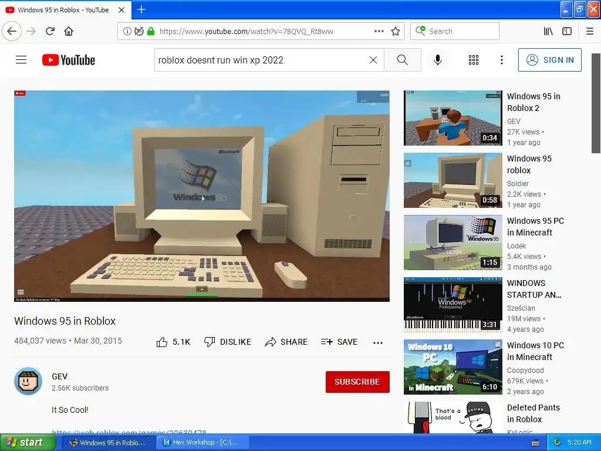Reload the current YouTube page
Viewport: 601px width, 451px height.
coord(50,31)
